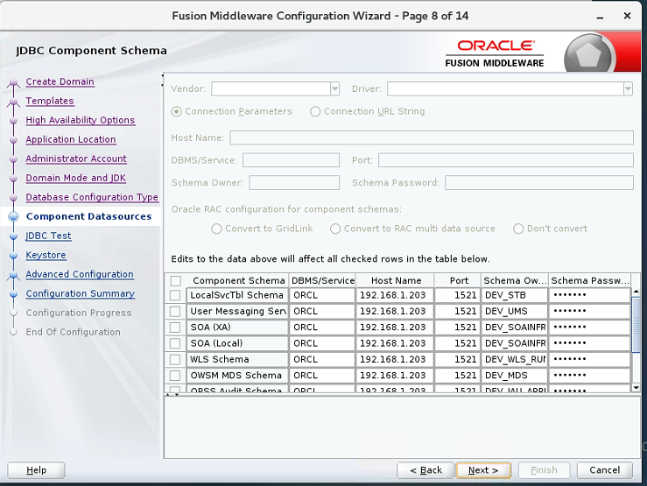
Task: Click the Schema Password column header
Action: coord(589,280)
